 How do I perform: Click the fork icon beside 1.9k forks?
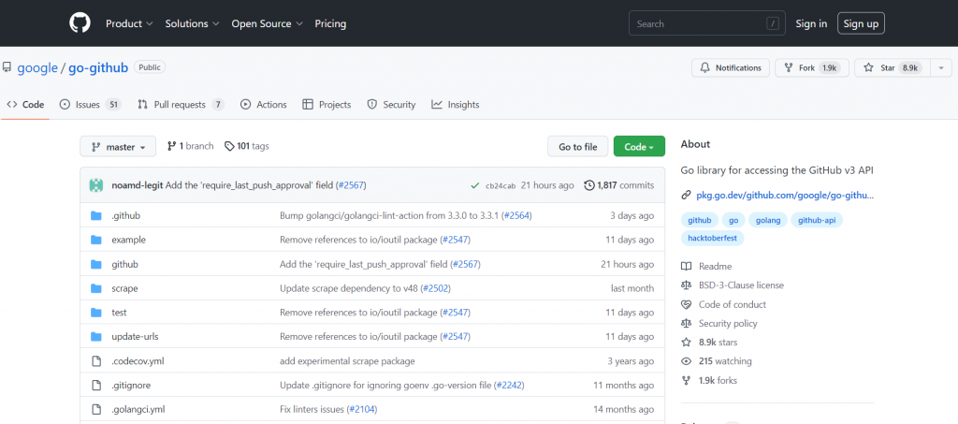[x=686, y=380]
